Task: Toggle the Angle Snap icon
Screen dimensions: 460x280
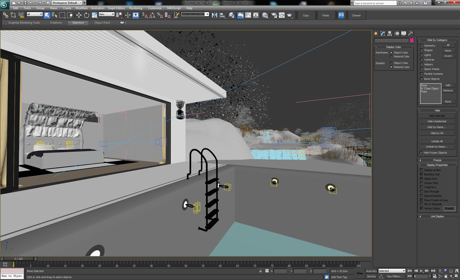Action: 152,15
